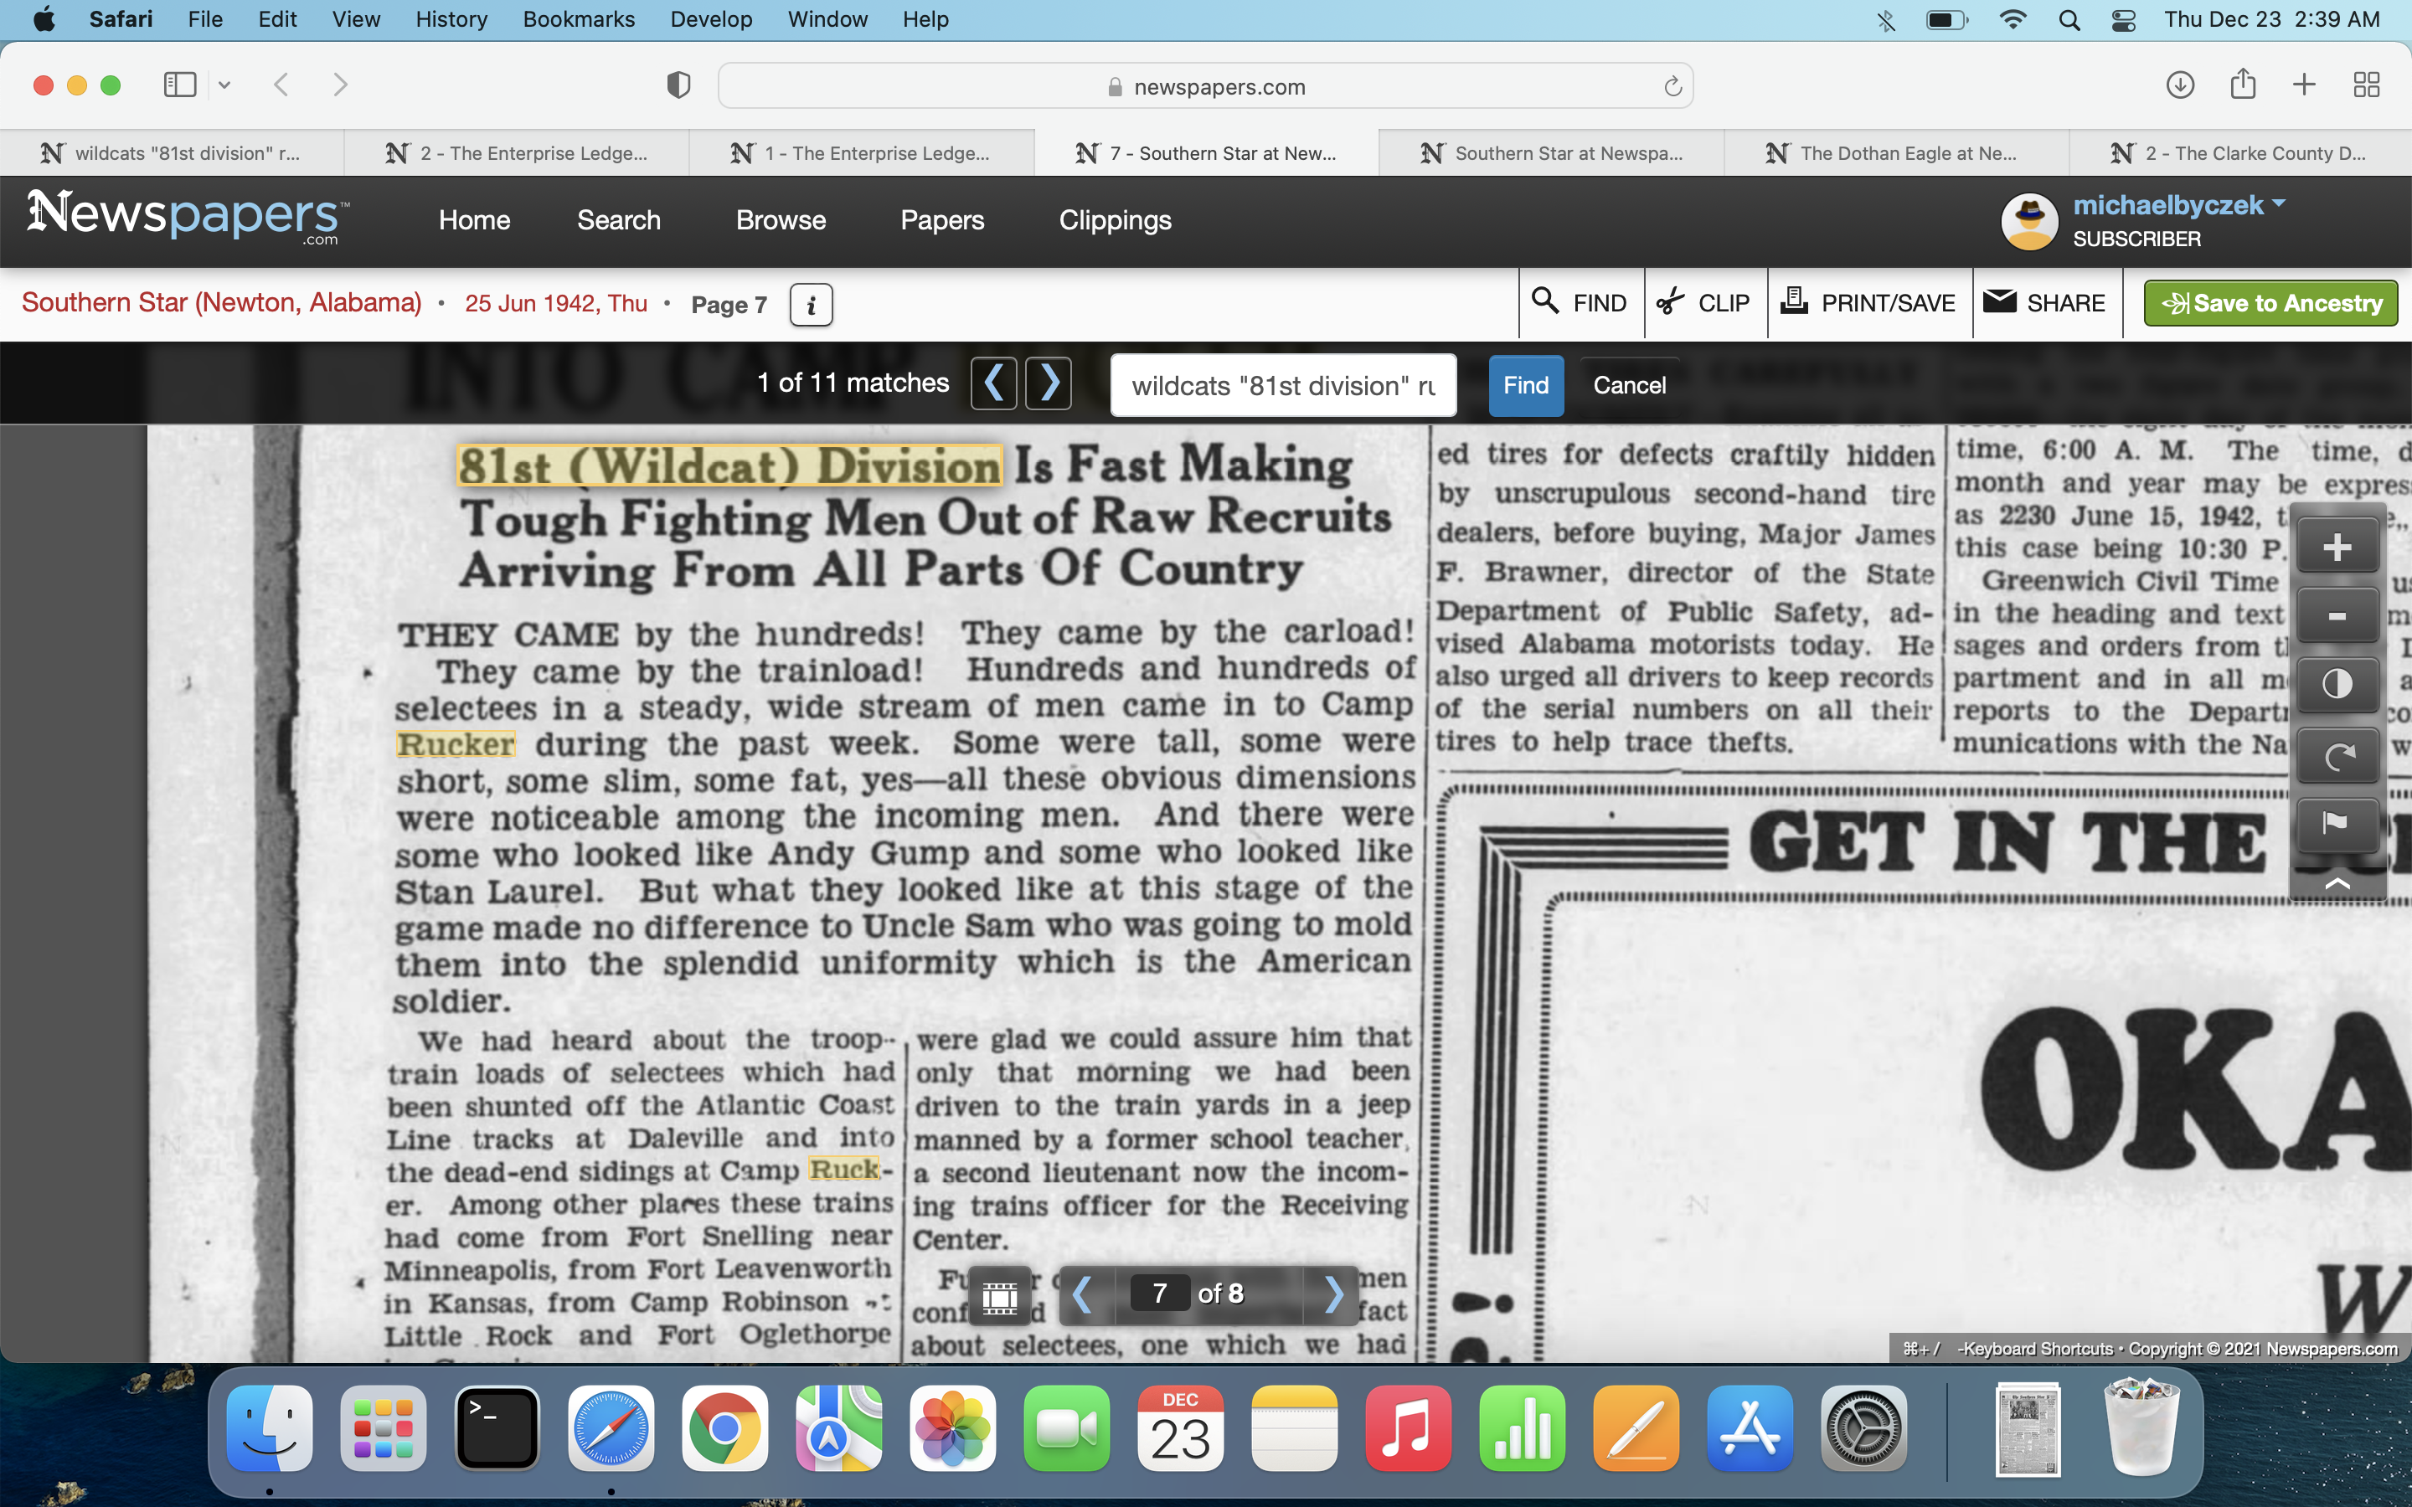The width and height of the screenshot is (2412, 1507).
Task: Toggle the contrast adjustment icon
Action: pos(2337,685)
